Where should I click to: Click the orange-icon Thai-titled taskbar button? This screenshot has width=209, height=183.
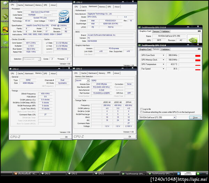tap(26, 174)
